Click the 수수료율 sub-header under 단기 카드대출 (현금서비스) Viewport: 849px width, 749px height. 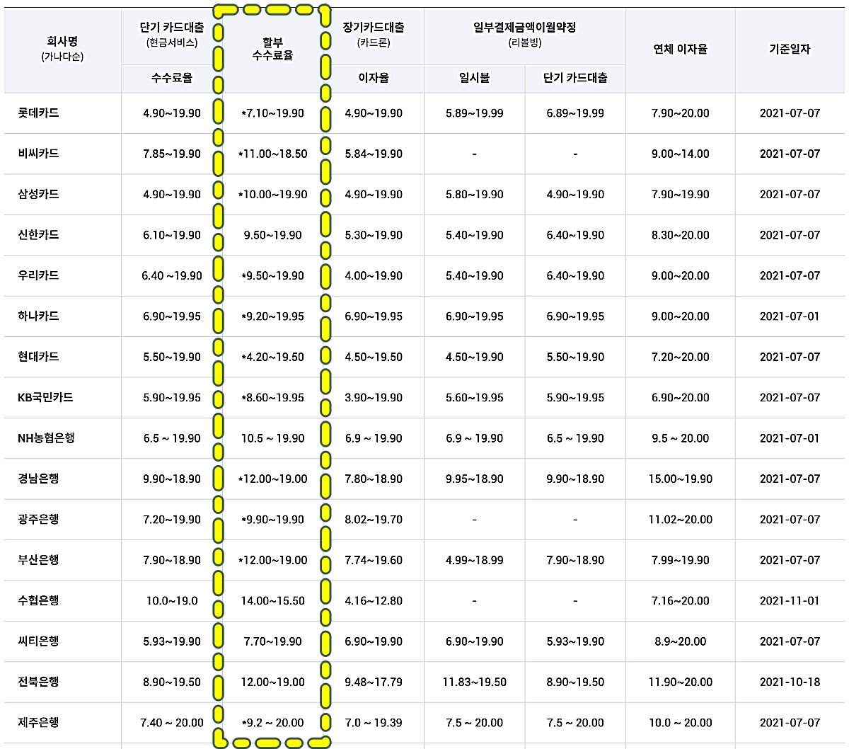pos(172,78)
